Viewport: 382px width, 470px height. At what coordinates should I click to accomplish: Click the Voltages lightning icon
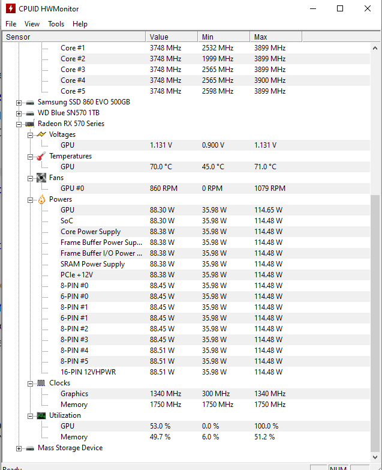[41, 134]
